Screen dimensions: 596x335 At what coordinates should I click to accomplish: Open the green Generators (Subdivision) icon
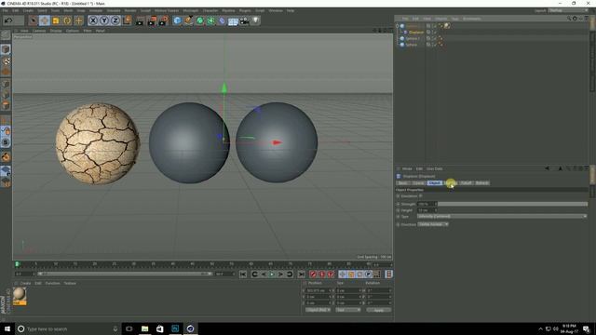click(200, 20)
